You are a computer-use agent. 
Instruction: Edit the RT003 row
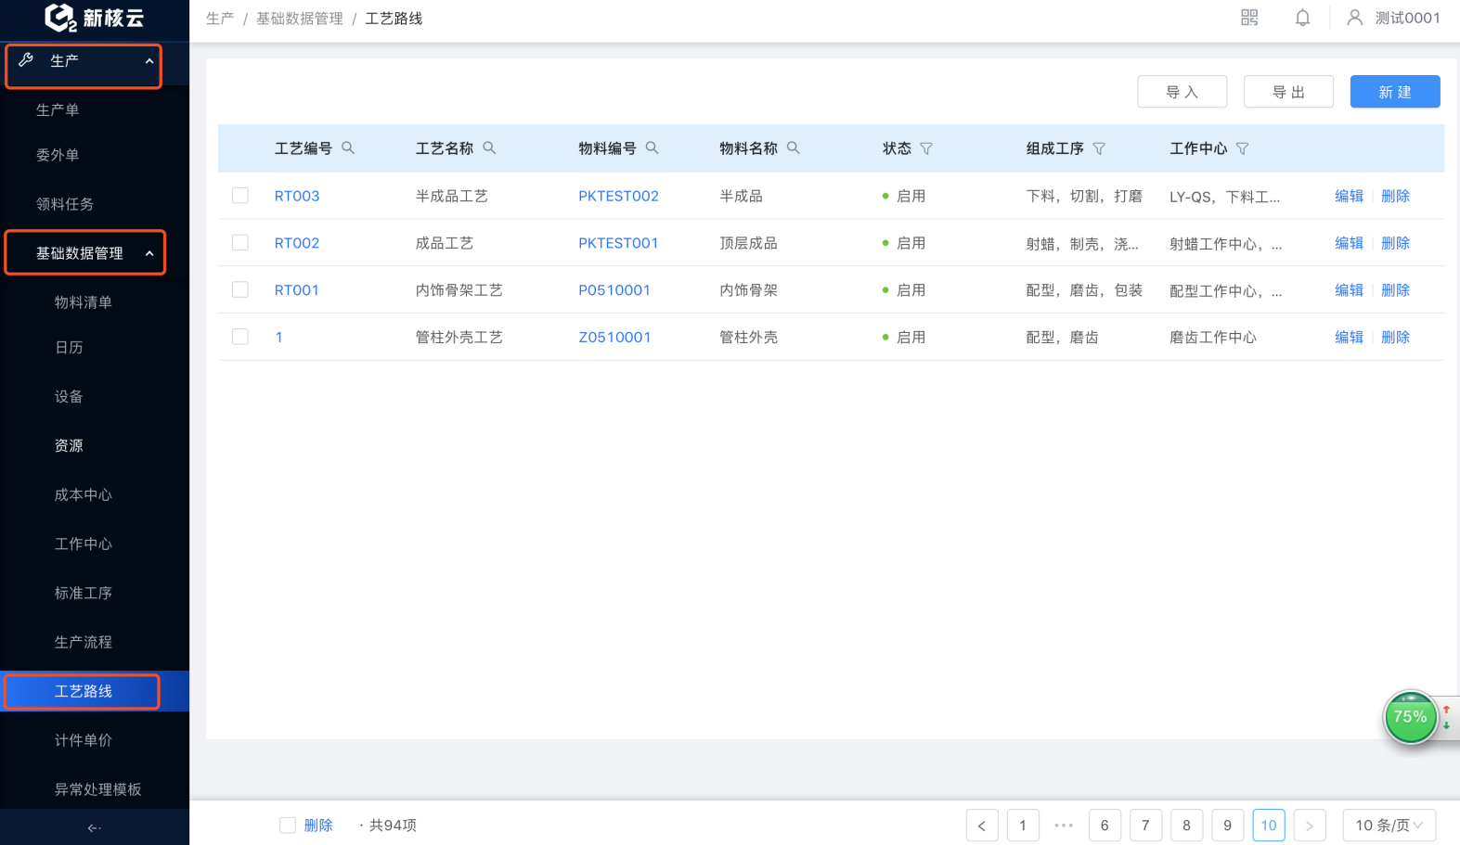click(x=1349, y=196)
